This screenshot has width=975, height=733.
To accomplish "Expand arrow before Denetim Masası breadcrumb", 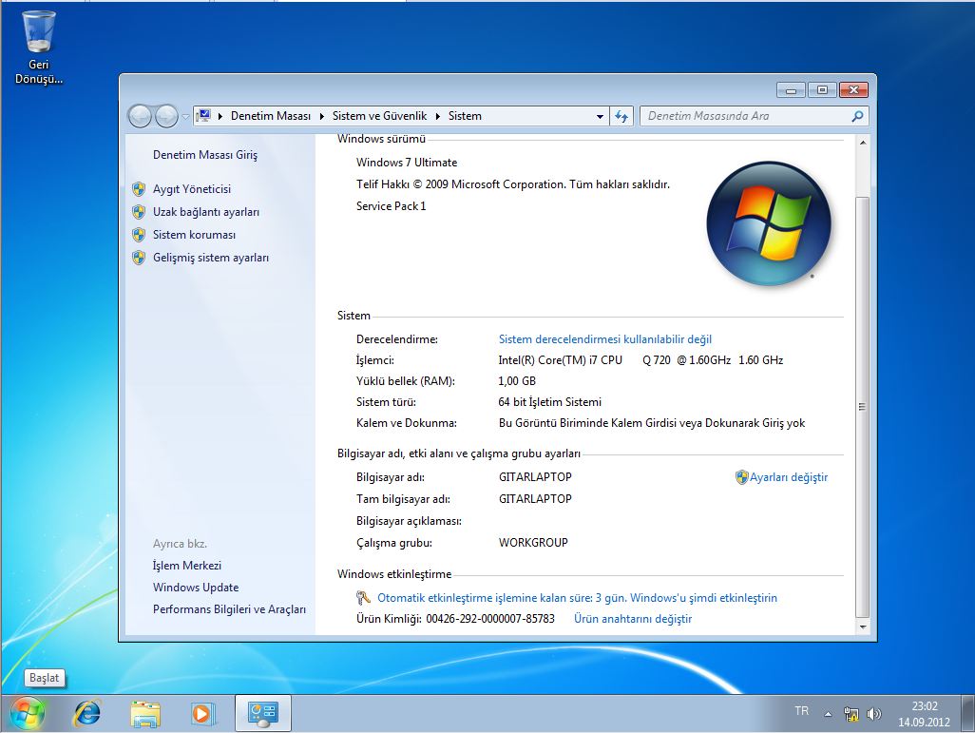I will (x=220, y=116).
